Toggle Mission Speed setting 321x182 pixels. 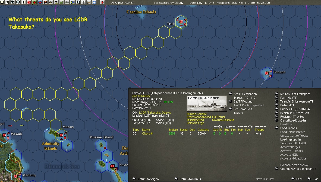tap(195, 120)
